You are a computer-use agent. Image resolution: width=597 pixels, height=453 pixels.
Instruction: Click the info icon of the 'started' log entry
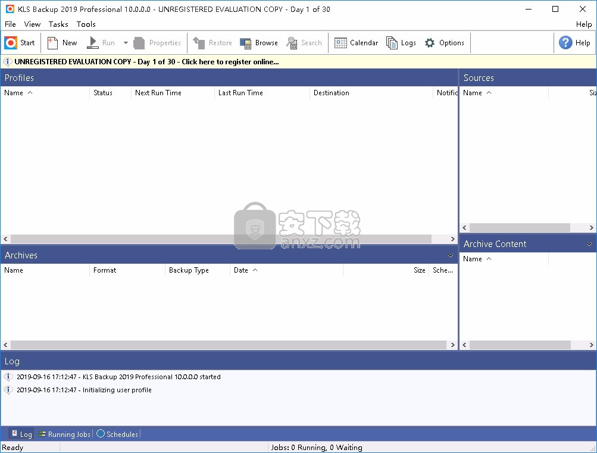(x=8, y=377)
